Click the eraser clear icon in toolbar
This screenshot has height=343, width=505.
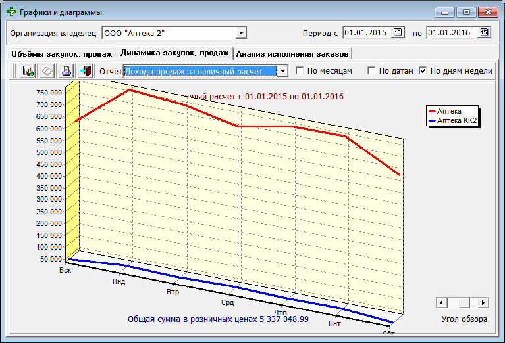(47, 71)
